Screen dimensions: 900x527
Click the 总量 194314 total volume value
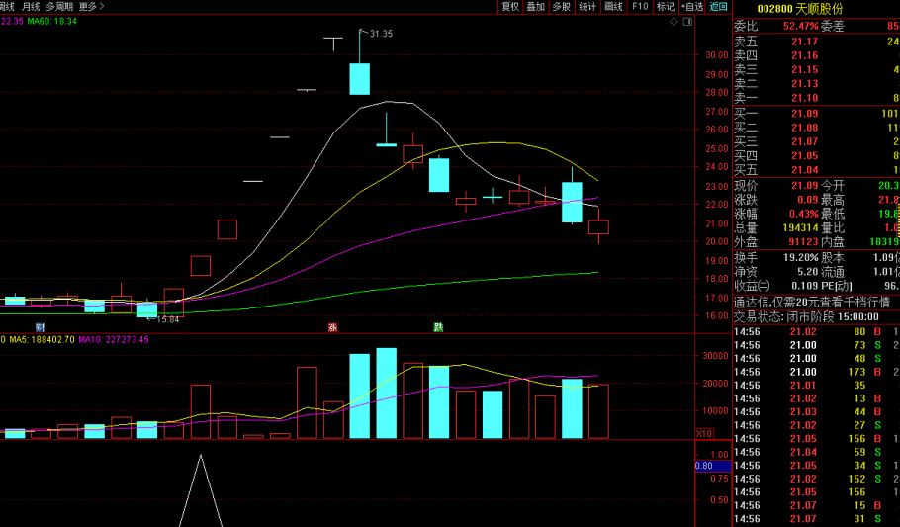(x=801, y=228)
